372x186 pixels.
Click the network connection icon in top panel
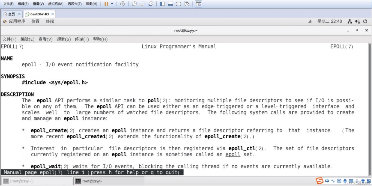click(350, 22)
